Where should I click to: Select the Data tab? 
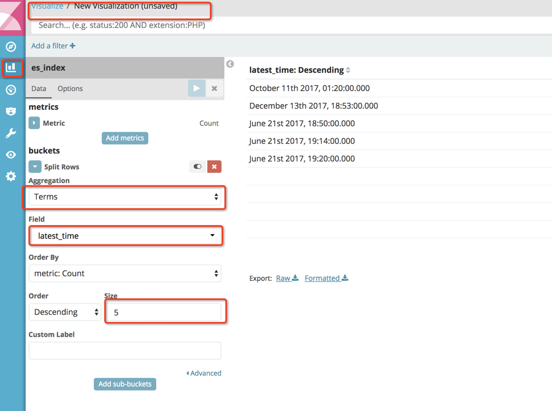(39, 89)
